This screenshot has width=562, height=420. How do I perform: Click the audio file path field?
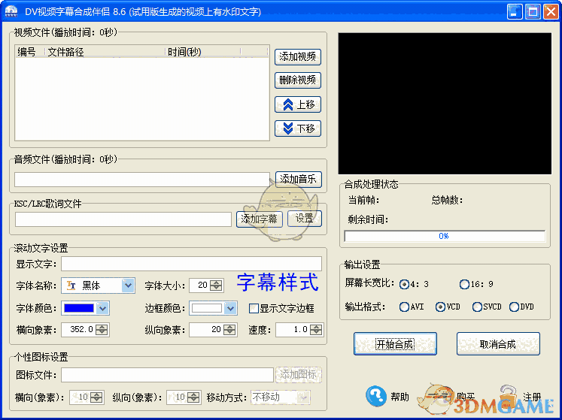tap(142, 180)
